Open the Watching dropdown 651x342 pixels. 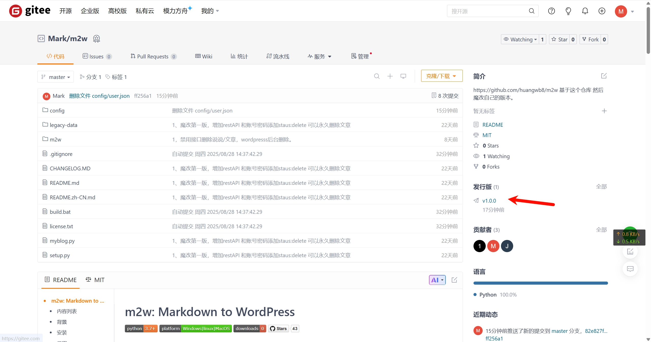(520, 39)
